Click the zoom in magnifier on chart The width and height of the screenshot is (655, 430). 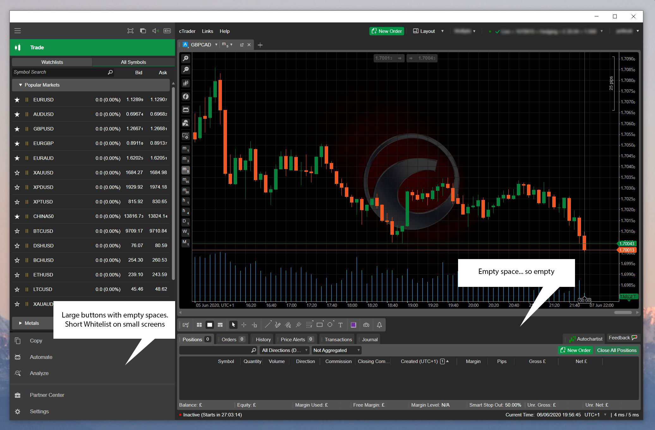(x=186, y=58)
